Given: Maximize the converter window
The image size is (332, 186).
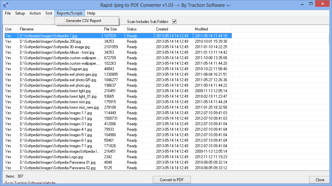Looking at the screenshot, I should (311, 4).
